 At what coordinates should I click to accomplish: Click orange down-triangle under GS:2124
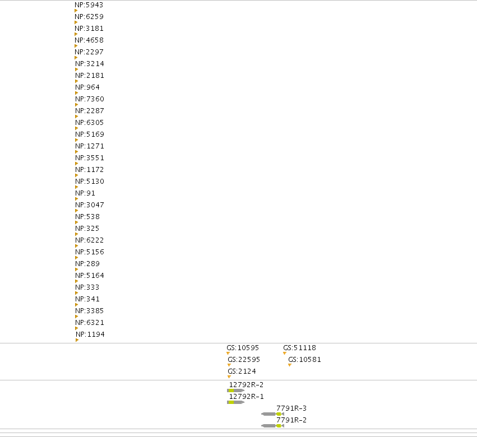tap(229, 377)
